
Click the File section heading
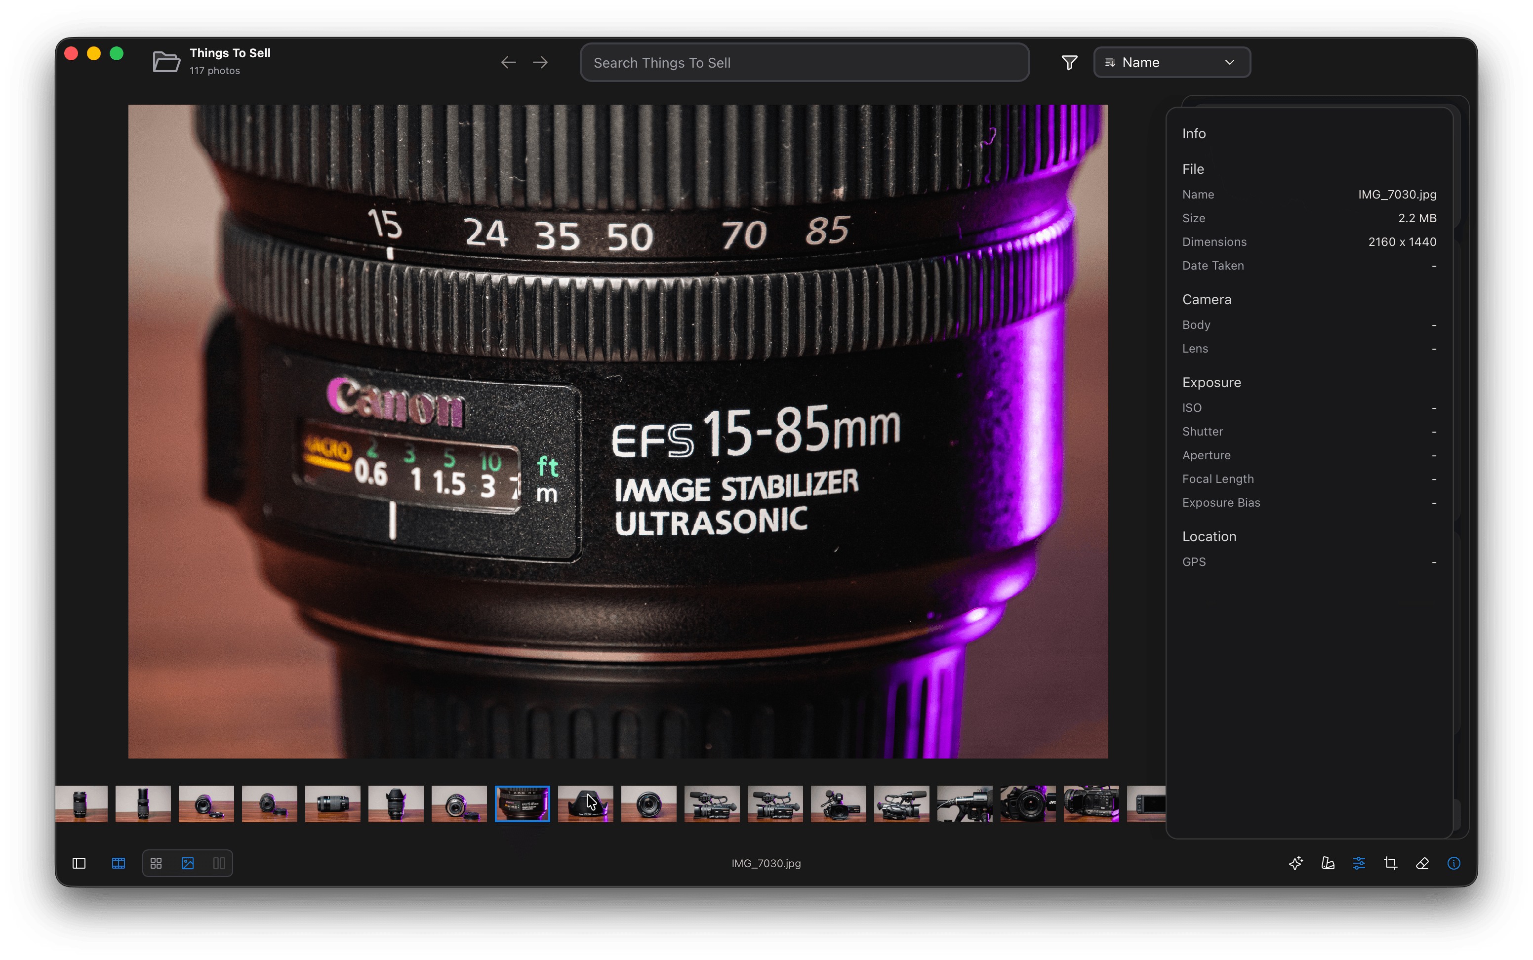tap(1193, 169)
